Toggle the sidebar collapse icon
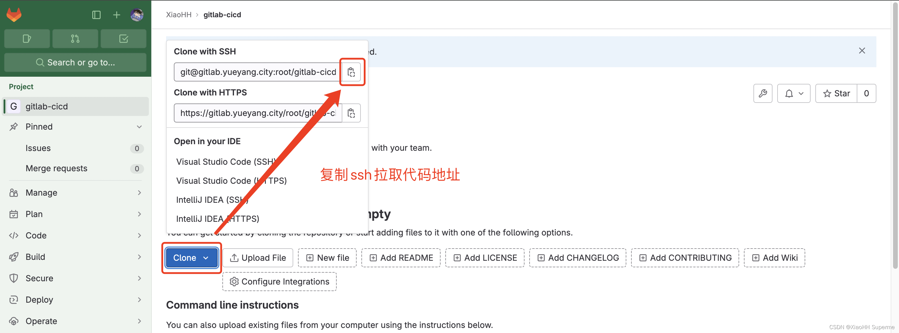The image size is (899, 333). coord(96,15)
